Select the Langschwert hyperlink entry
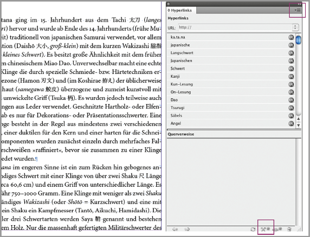The height and width of the screenshot is (237, 310). tap(231, 53)
